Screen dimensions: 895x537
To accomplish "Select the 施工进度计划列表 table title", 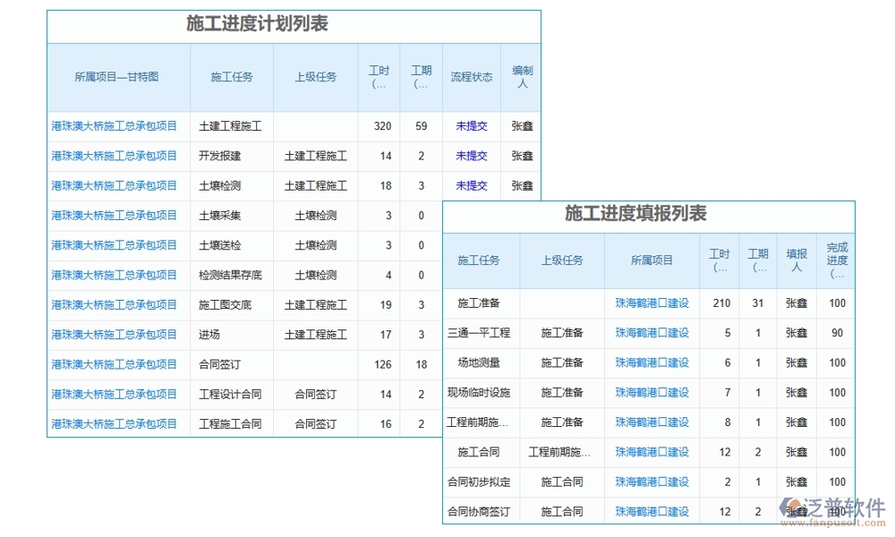I will (x=258, y=26).
